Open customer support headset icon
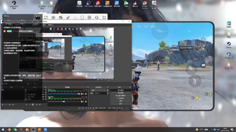 click(97, 18)
